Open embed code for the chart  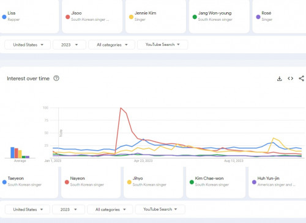[x=290, y=78]
